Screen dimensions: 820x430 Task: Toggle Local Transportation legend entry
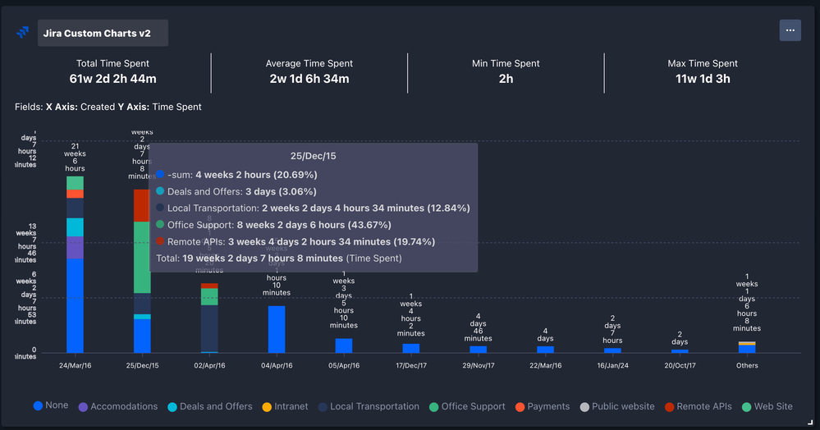tap(369, 406)
